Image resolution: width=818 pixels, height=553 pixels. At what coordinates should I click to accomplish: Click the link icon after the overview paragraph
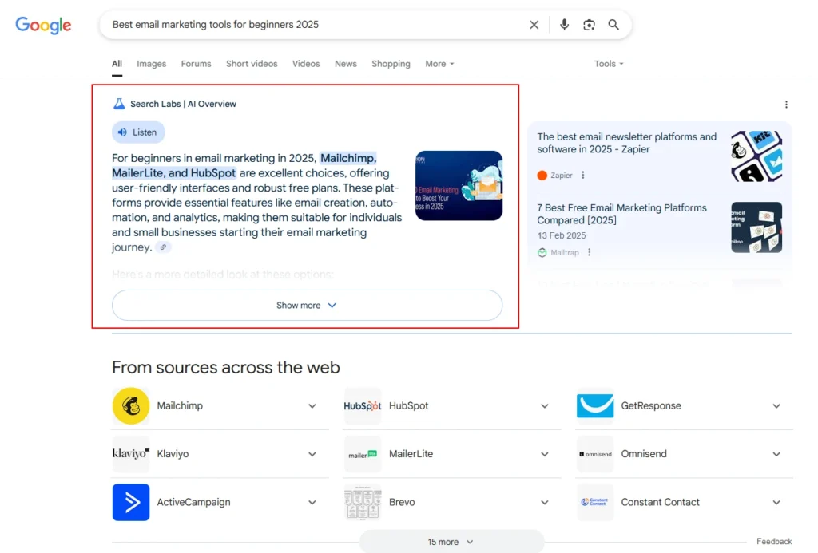pos(163,247)
